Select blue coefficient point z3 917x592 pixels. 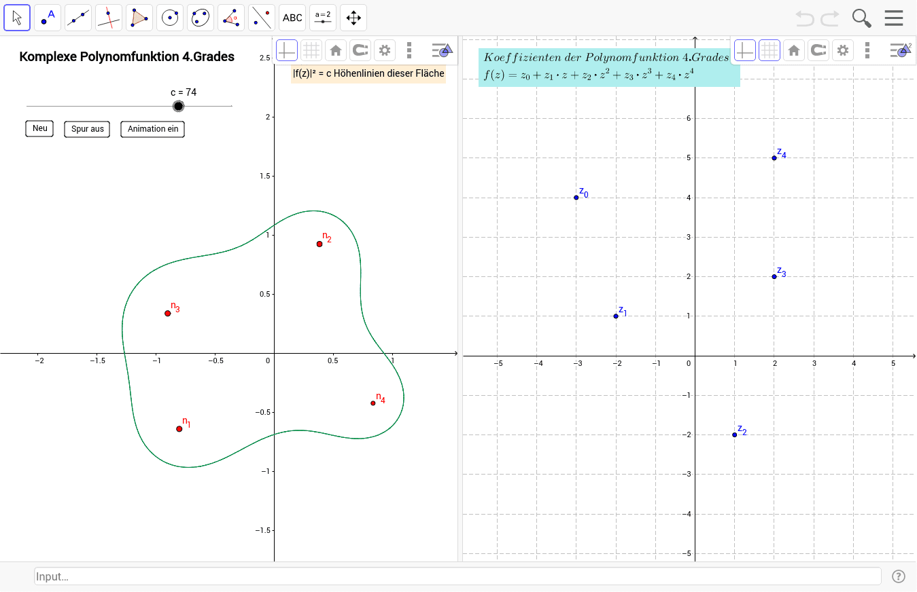pyautogui.click(x=774, y=276)
